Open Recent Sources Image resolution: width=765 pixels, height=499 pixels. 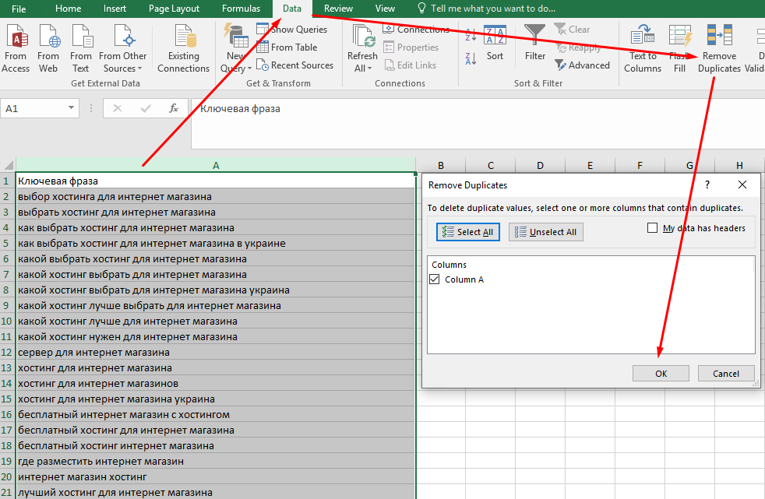click(x=295, y=65)
